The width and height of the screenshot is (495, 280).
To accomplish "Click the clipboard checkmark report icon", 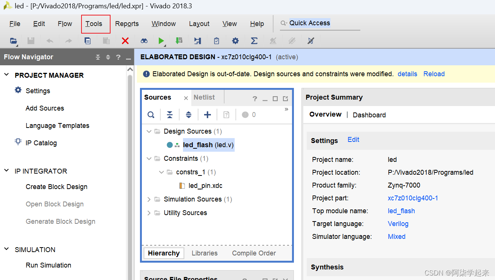I will [217, 41].
